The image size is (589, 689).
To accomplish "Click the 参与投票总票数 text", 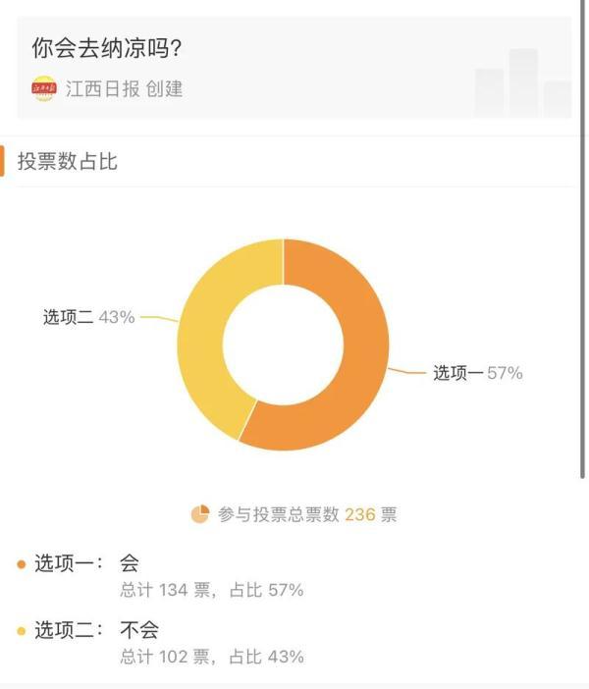I will pyautogui.click(x=279, y=514).
